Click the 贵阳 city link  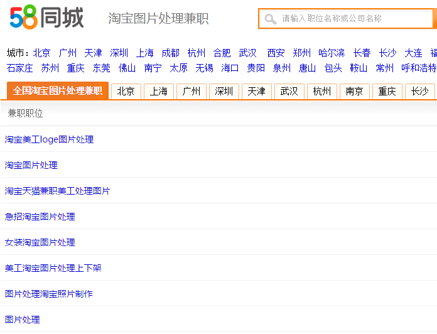[256, 68]
